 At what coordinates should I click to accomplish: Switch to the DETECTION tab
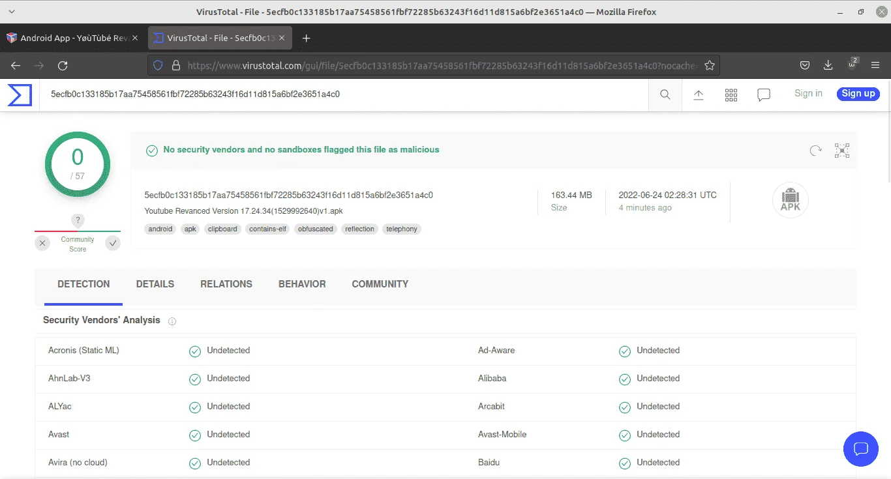coord(83,284)
